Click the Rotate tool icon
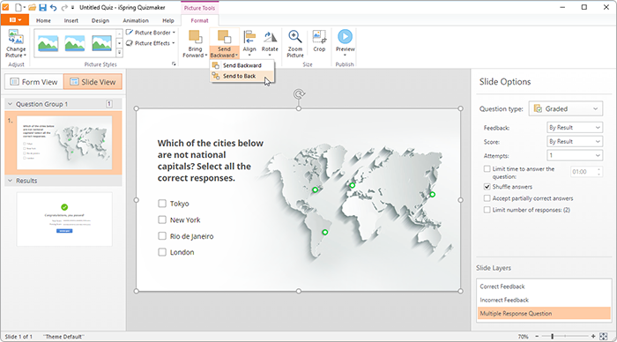The height and width of the screenshot is (342, 617). point(270,37)
